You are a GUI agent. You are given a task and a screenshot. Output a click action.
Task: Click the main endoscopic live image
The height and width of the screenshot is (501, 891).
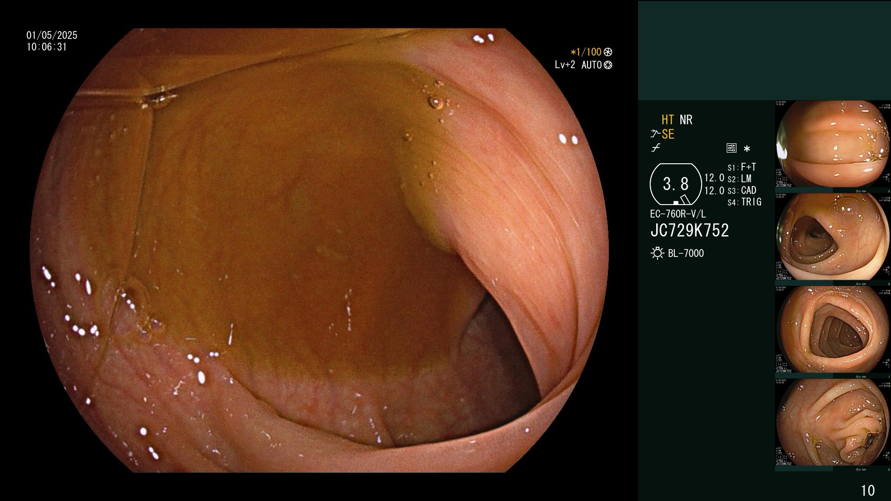(319, 250)
